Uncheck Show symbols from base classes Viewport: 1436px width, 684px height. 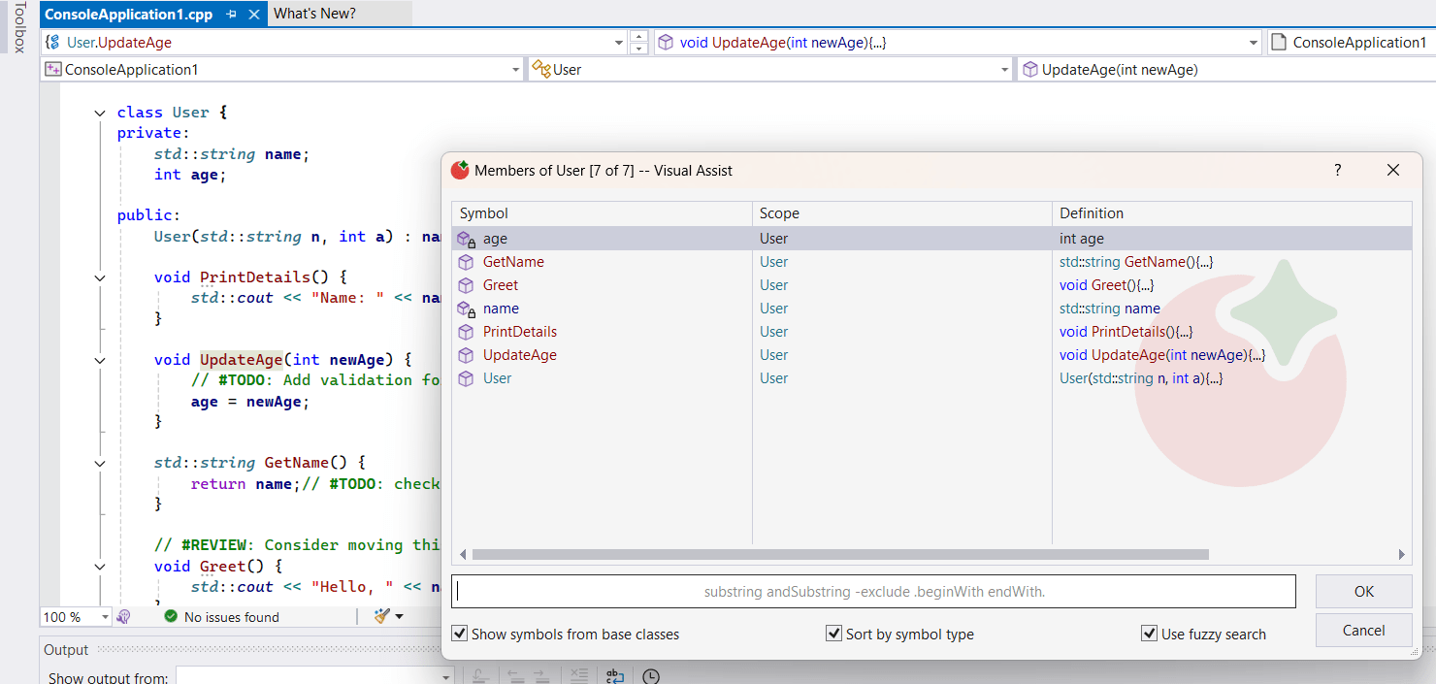point(460,634)
